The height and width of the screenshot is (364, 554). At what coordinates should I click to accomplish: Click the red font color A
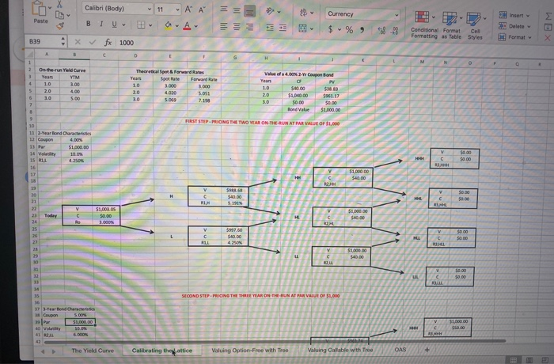click(187, 26)
